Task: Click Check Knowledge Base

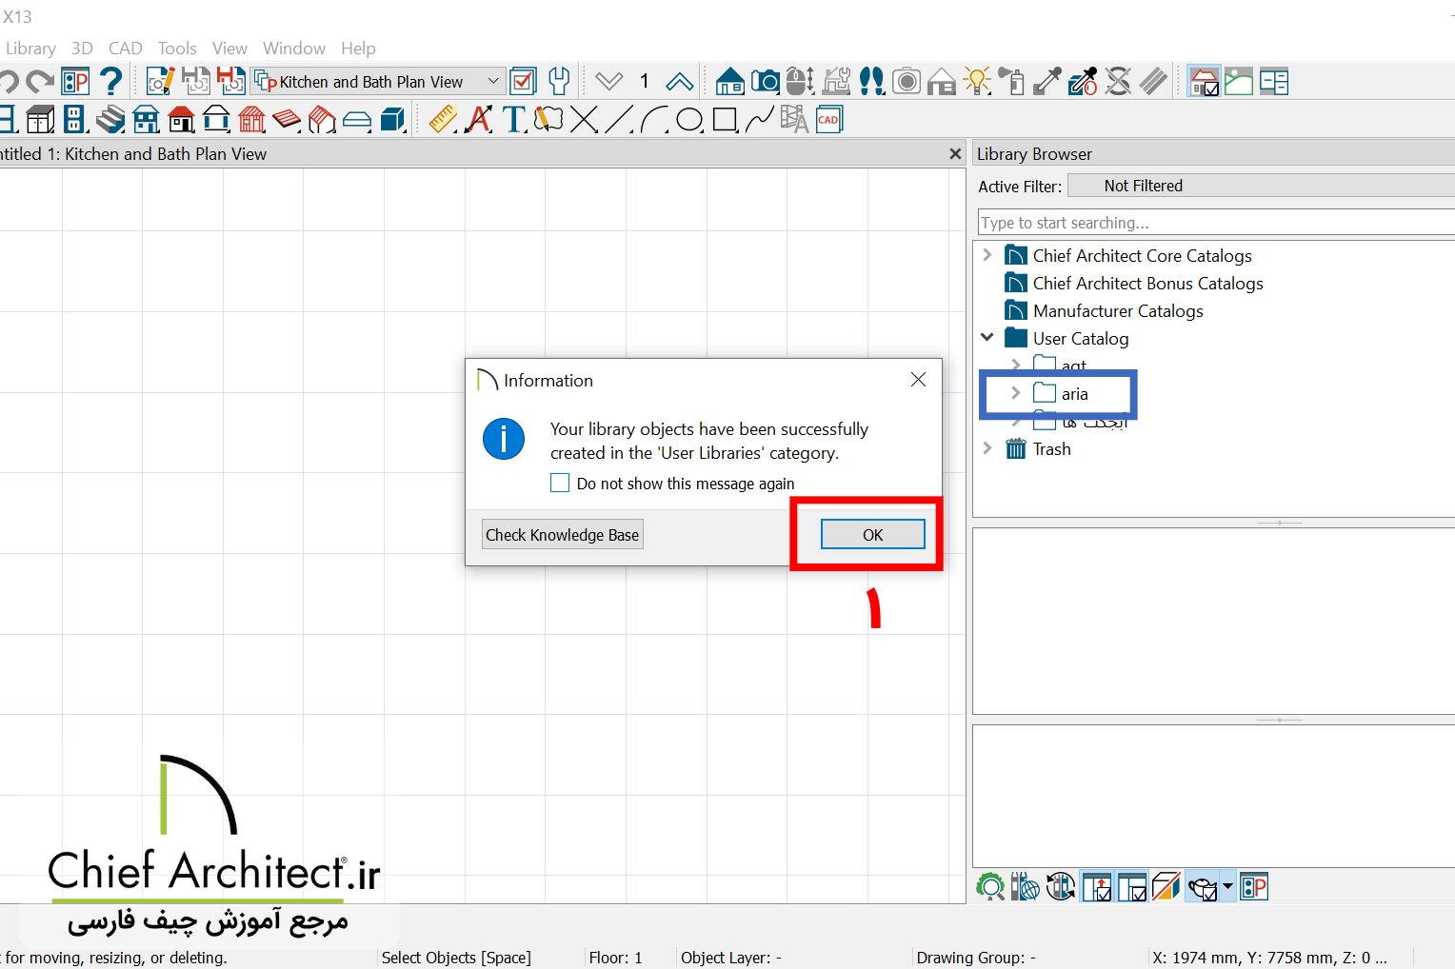Action: (x=562, y=534)
